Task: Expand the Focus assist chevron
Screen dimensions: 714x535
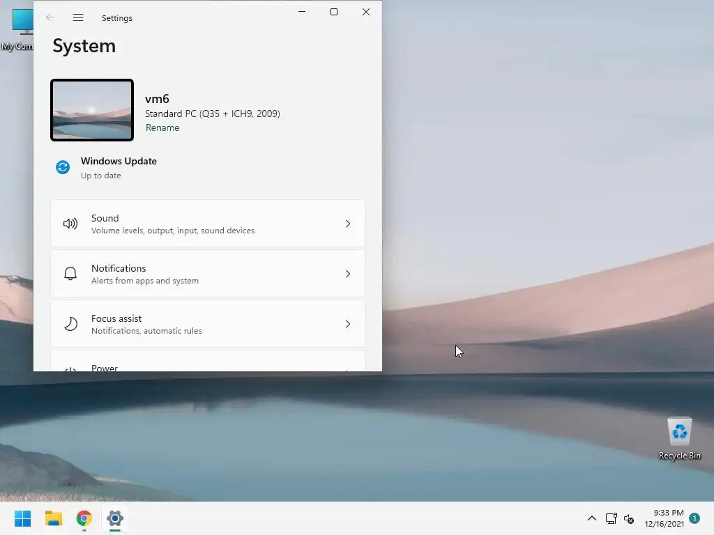Action: click(x=348, y=324)
